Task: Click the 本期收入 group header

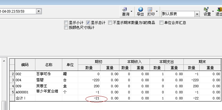Action: (x=134, y=62)
